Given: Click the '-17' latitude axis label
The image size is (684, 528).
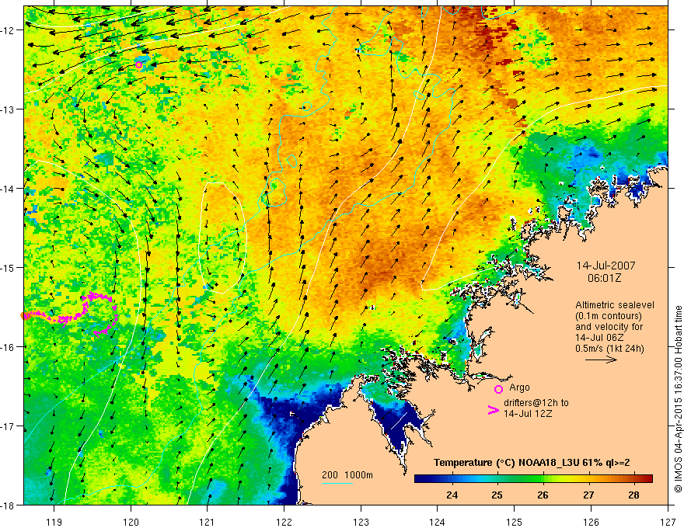Looking at the screenshot, I should [x=8, y=426].
